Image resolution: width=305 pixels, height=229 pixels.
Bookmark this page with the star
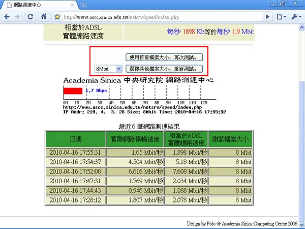[x=57, y=17]
